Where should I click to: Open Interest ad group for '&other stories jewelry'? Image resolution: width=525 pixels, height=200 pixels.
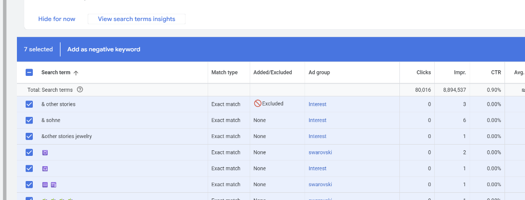[317, 136]
